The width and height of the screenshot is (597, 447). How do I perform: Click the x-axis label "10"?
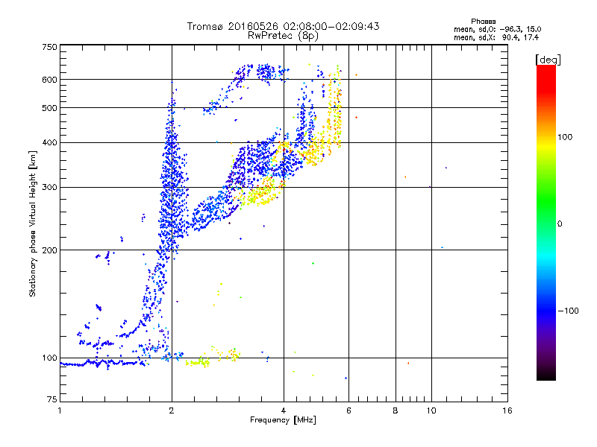pyautogui.click(x=431, y=410)
